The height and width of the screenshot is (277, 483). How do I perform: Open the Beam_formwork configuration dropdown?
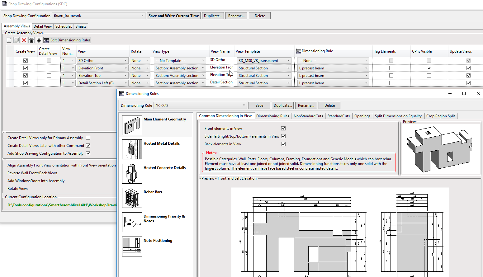click(142, 15)
